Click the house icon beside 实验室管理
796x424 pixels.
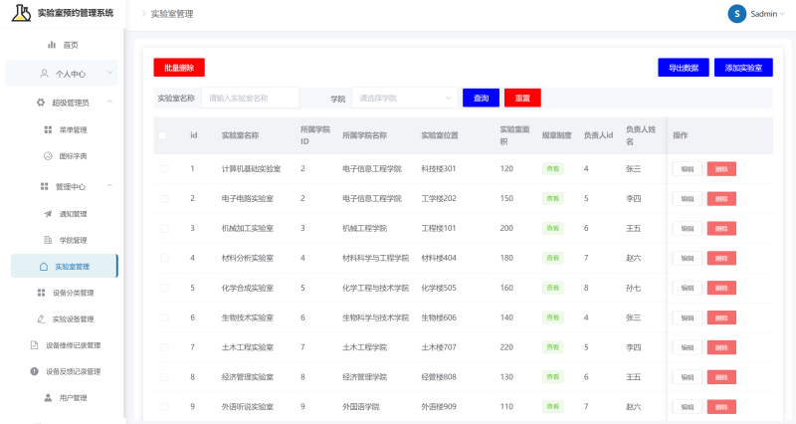point(44,266)
